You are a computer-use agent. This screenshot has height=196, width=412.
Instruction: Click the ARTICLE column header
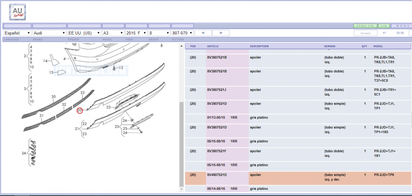point(213,46)
